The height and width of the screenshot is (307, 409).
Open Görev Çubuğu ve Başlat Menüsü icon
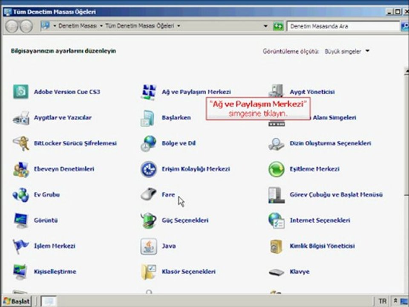276,195
